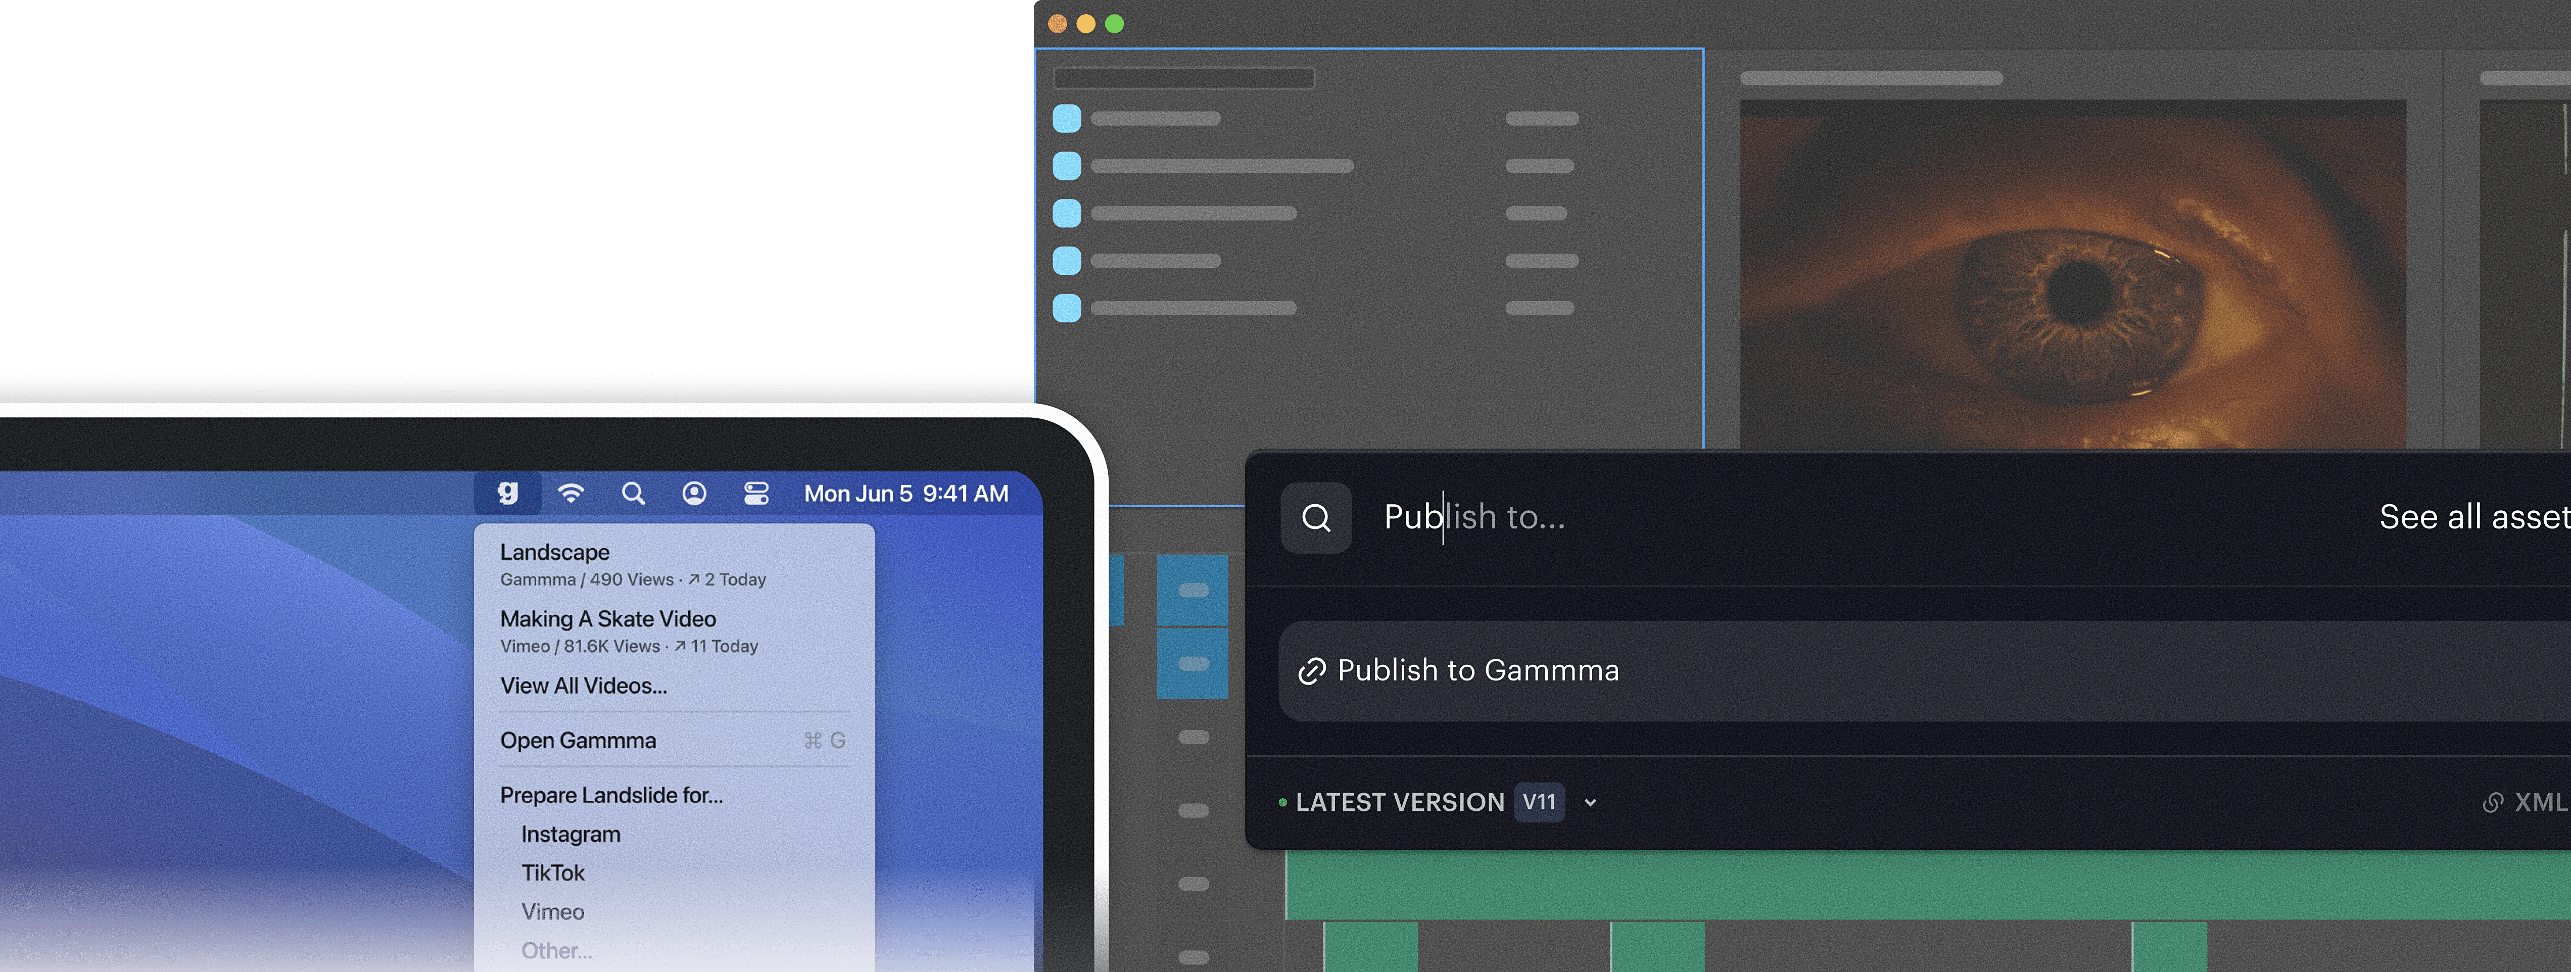Click the user account icon in menu bar
Image resolution: width=2571 pixels, height=972 pixels.
click(x=695, y=493)
